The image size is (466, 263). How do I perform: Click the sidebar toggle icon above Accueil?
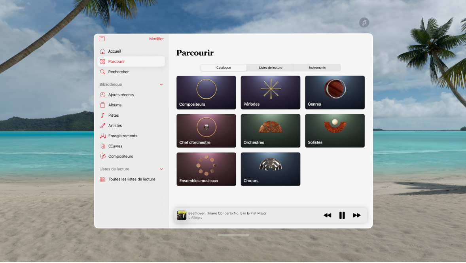(102, 39)
